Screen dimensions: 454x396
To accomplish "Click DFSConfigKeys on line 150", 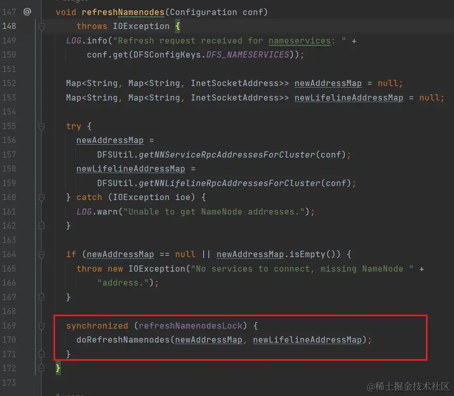I will pos(167,55).
